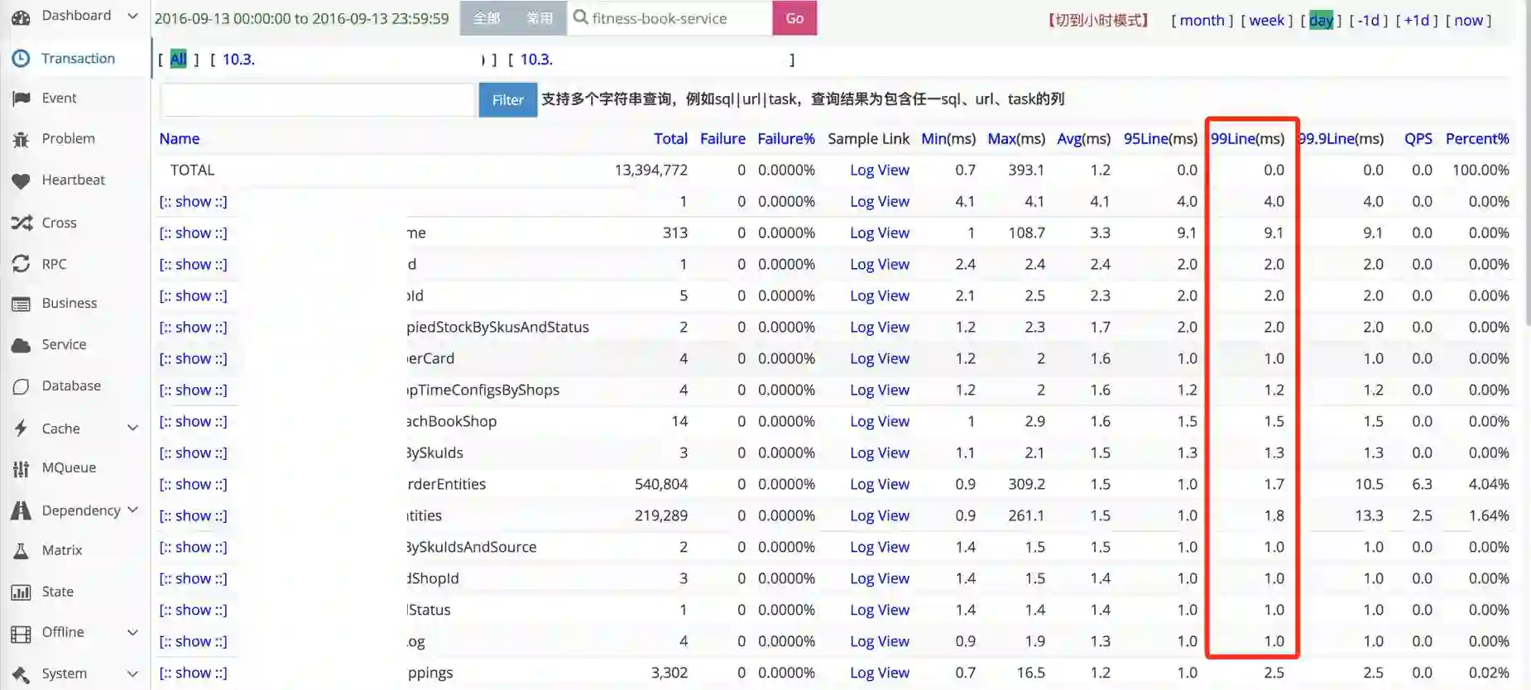Image resolution: width=1531 pixels, height=690 pixels.
Task: Click the Heartbeat heart icon in sidebar
Action: tap(21, 180)
